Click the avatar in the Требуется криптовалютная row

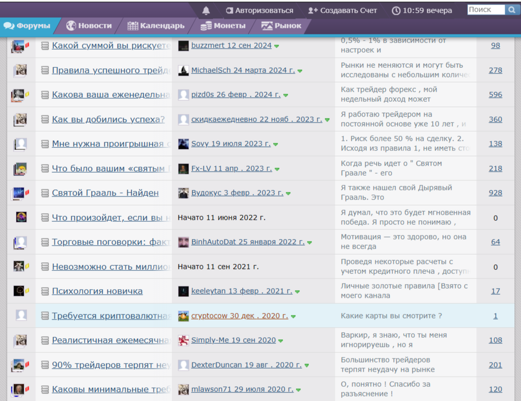[x=21, y=315]
